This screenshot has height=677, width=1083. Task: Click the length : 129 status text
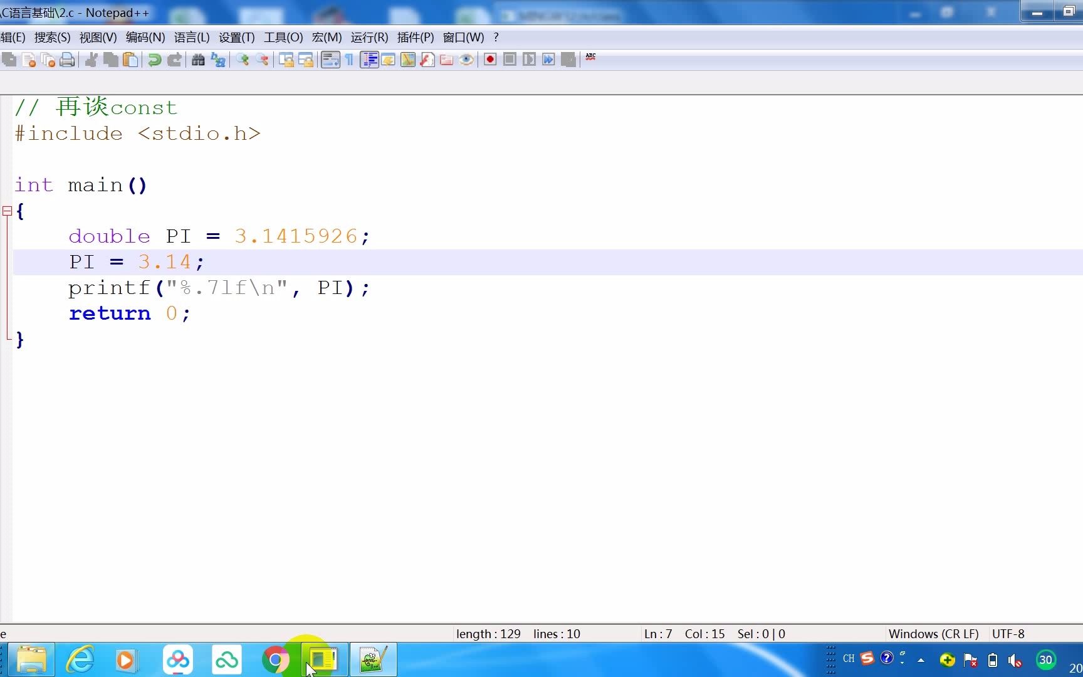point(488,634)
